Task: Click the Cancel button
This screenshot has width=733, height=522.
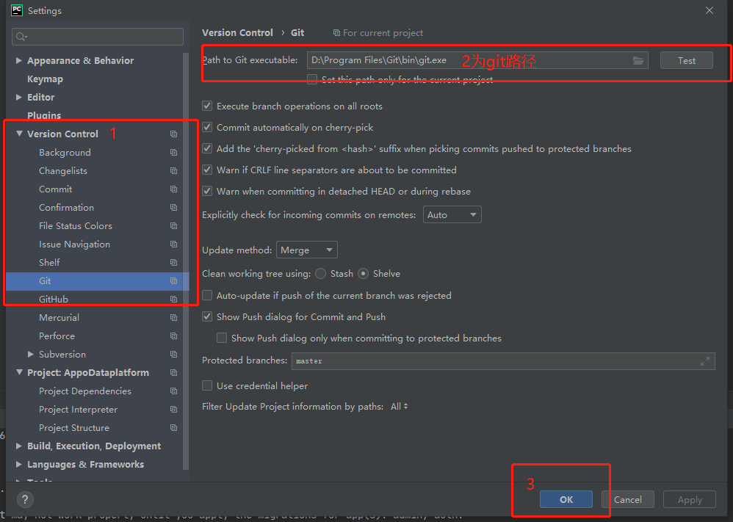Action: click(627, 499)
